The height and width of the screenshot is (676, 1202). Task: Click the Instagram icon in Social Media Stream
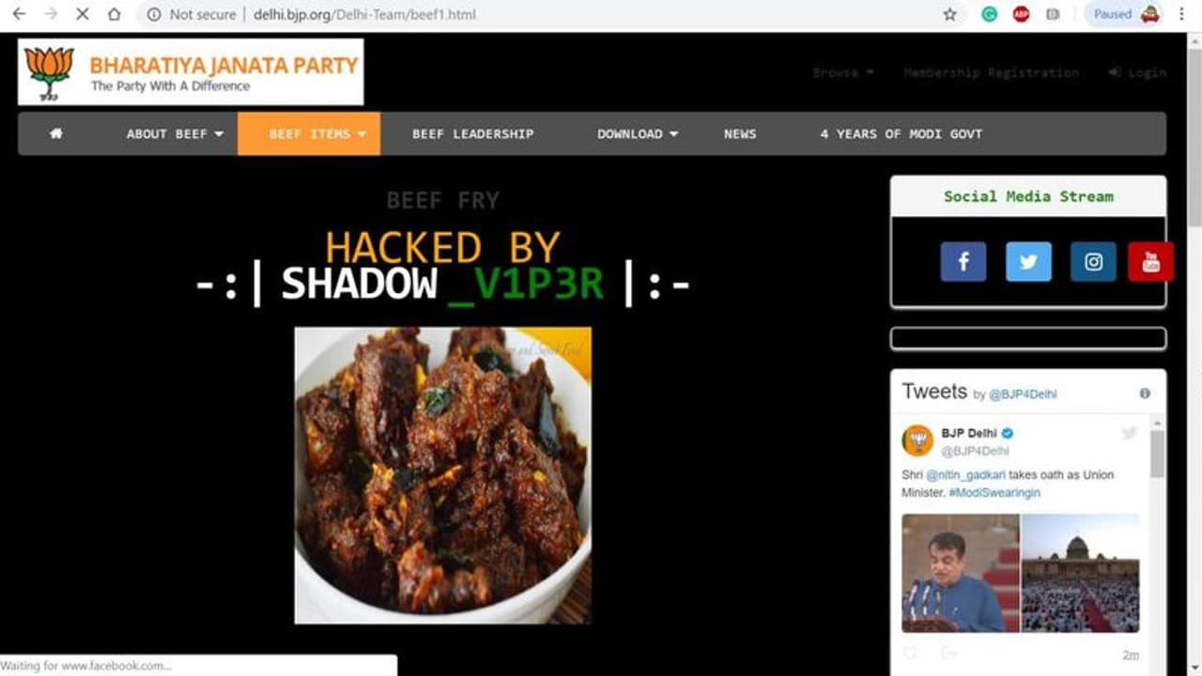pyautogui.click(x=1093, y=262)
